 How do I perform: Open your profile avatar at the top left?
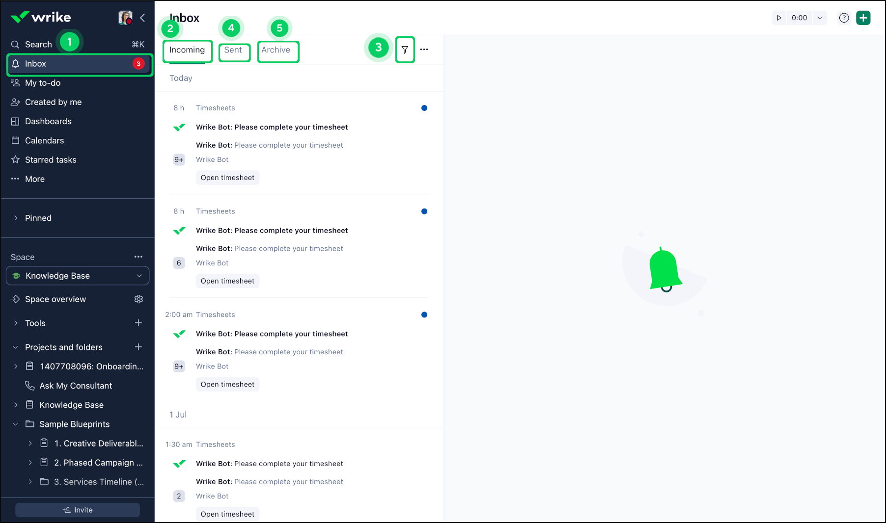click(125, 18)
